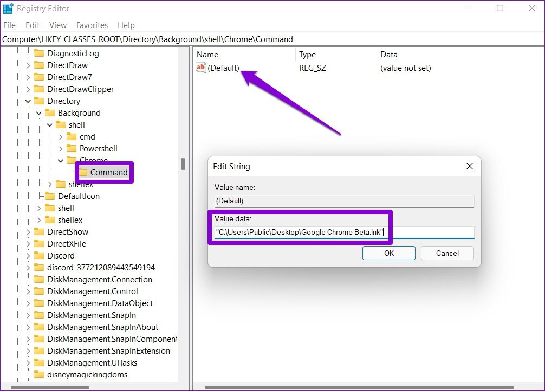Open the File menu
545x391 pixels.
pos(9,25)
